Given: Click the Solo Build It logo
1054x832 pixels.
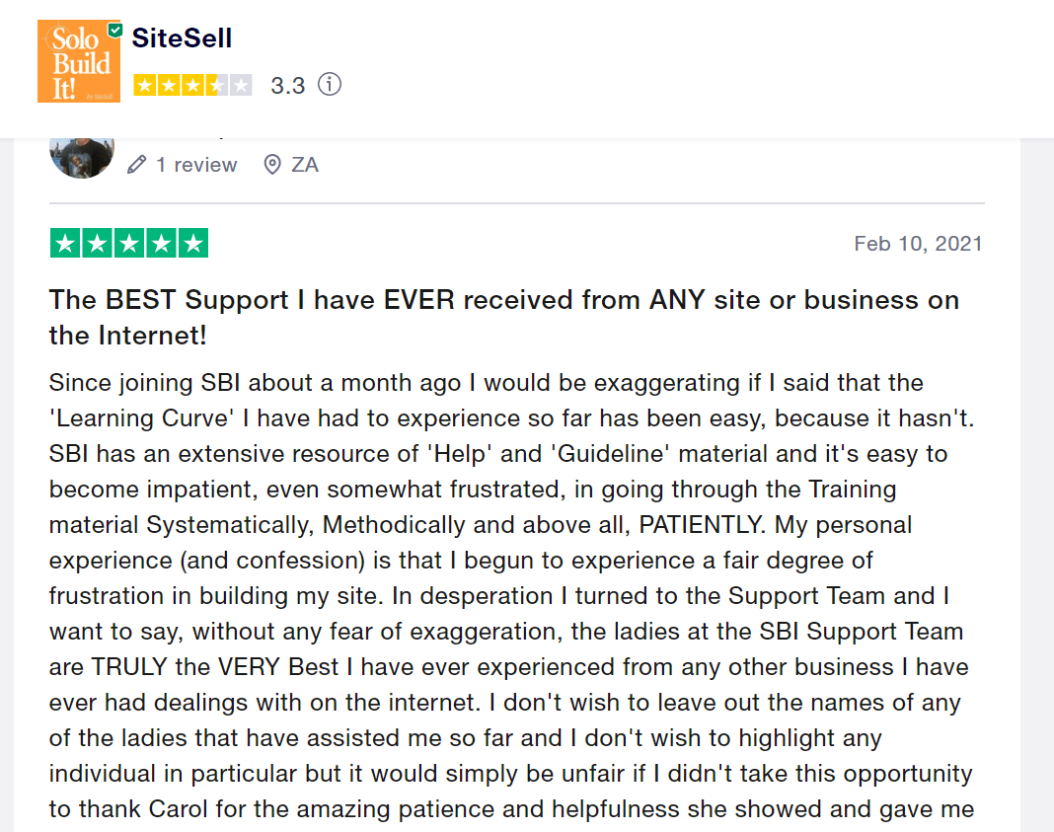Looking at the screenshot, I should (x=79, y=61).
